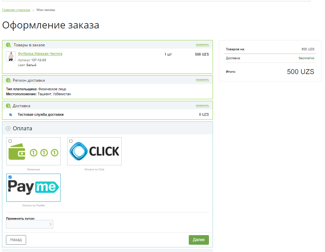Click the бесплатно delivery value in summary
The image size is (325, 252).
tap(306, 58)
